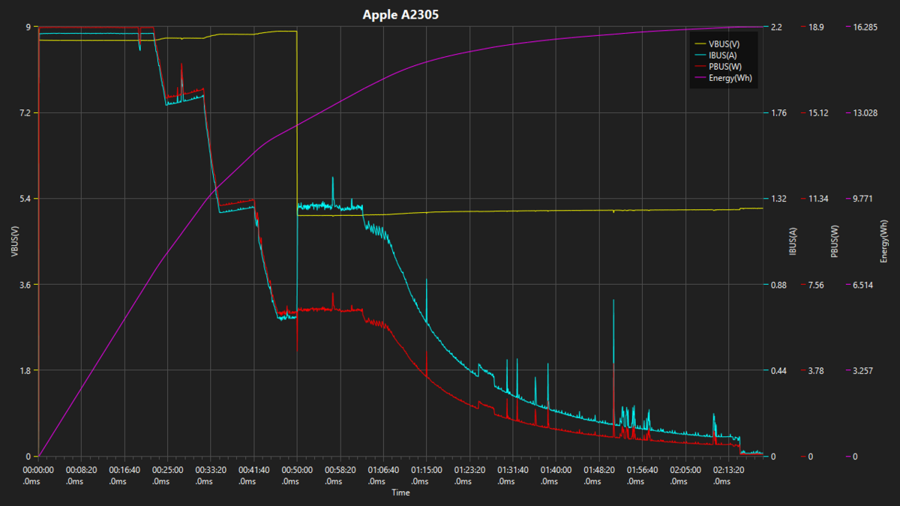Viewport: 900px width, 506px height.
Task: Click the vertical Energy(Wh) axis title
Action: [x=884, y=241]
